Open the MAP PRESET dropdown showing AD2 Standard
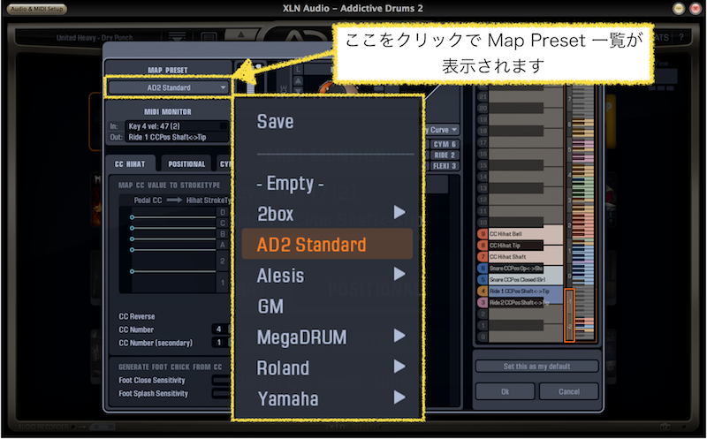This screenshot has height=439, width=707. 169,87
